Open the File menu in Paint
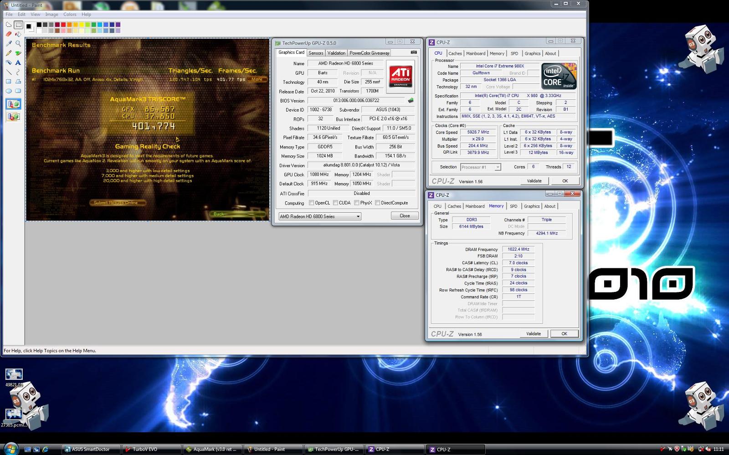Screen dimensions: 729x455 pos(9,15)
